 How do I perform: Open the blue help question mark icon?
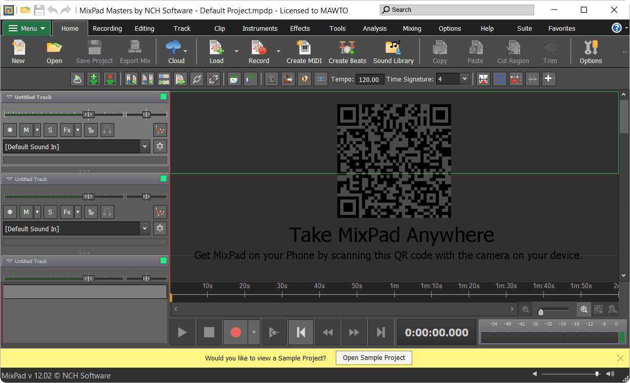[617, 28]
